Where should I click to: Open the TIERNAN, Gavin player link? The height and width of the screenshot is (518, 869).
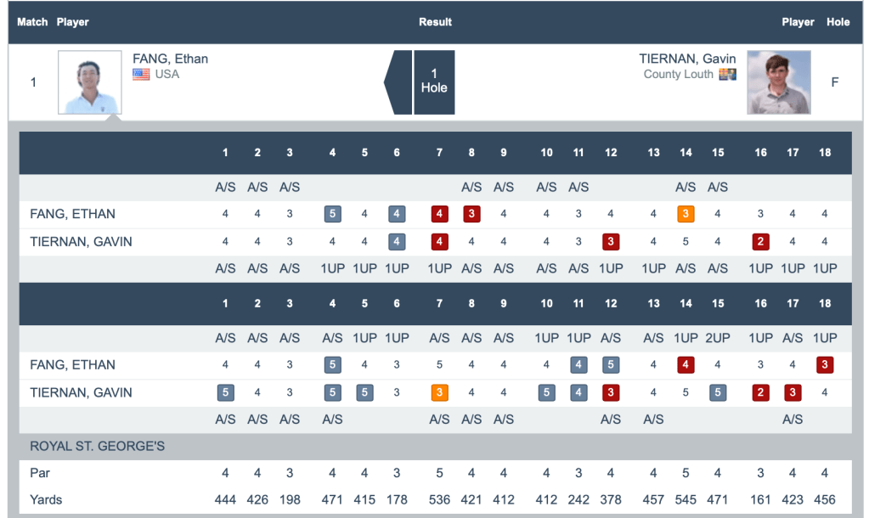[x=688, y=59]
